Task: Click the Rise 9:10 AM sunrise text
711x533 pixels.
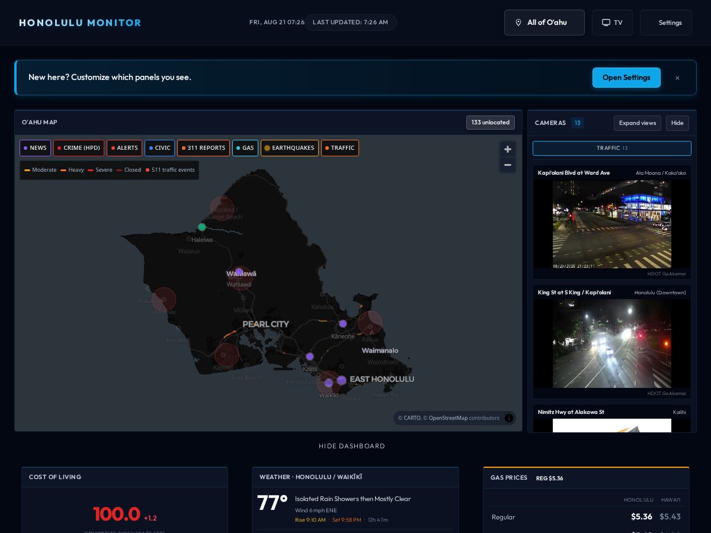Action: click(310, 520)
